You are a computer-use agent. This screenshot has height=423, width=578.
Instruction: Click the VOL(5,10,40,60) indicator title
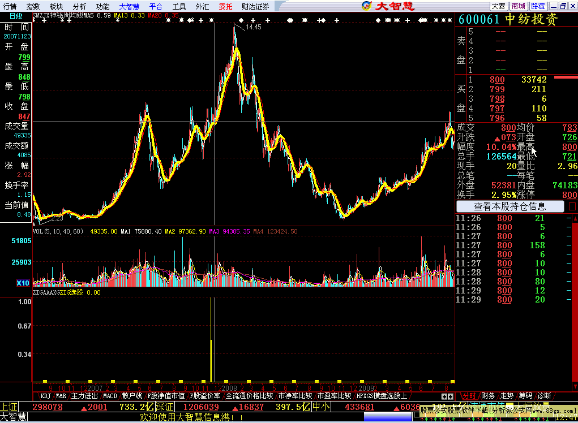tap(58, 231)
